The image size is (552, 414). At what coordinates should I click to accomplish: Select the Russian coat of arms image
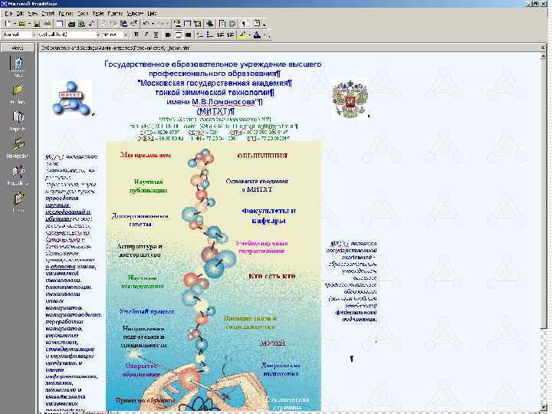pos(350,99)
